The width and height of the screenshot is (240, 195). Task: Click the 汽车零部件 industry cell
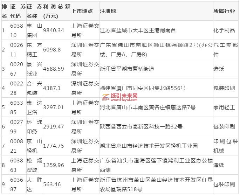point(226,49)
